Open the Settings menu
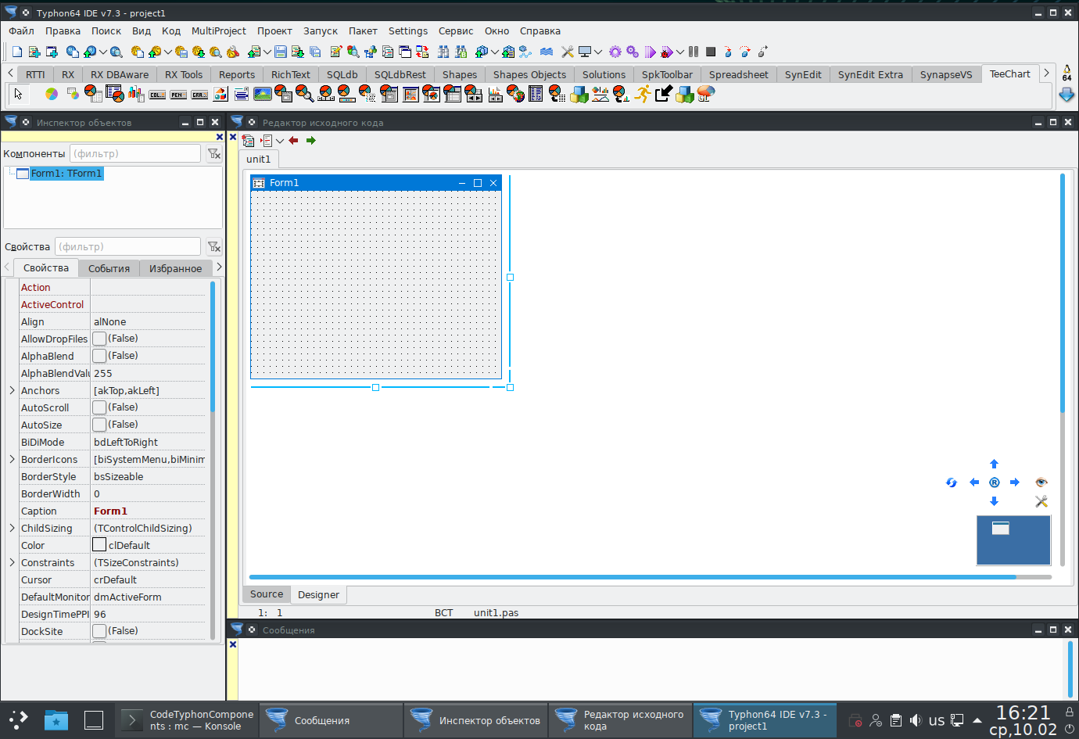The image size is (1079, 739). click(x=408, y=31)
